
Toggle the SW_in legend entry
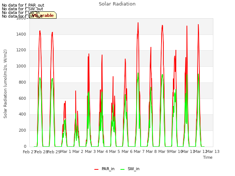pyautogui.click(x=130, y=169)
